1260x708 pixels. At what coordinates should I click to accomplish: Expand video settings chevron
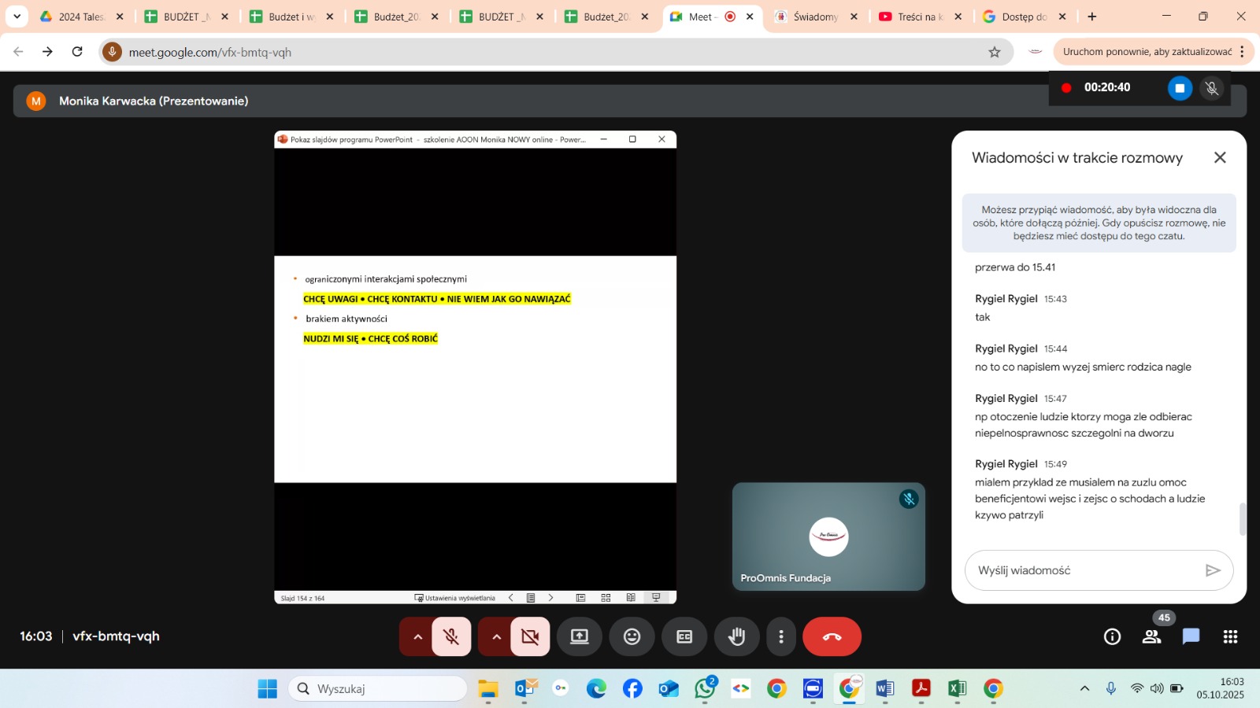(496, 636)
